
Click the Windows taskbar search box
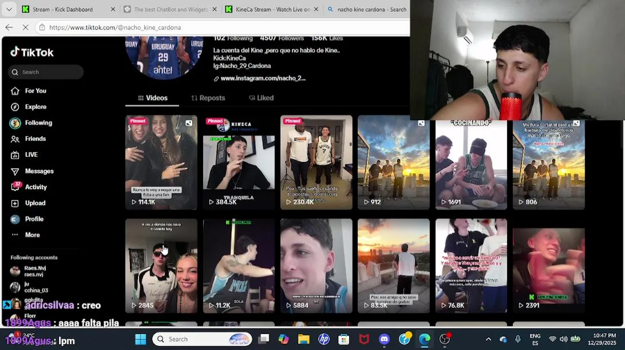click(x=202, y=339)
